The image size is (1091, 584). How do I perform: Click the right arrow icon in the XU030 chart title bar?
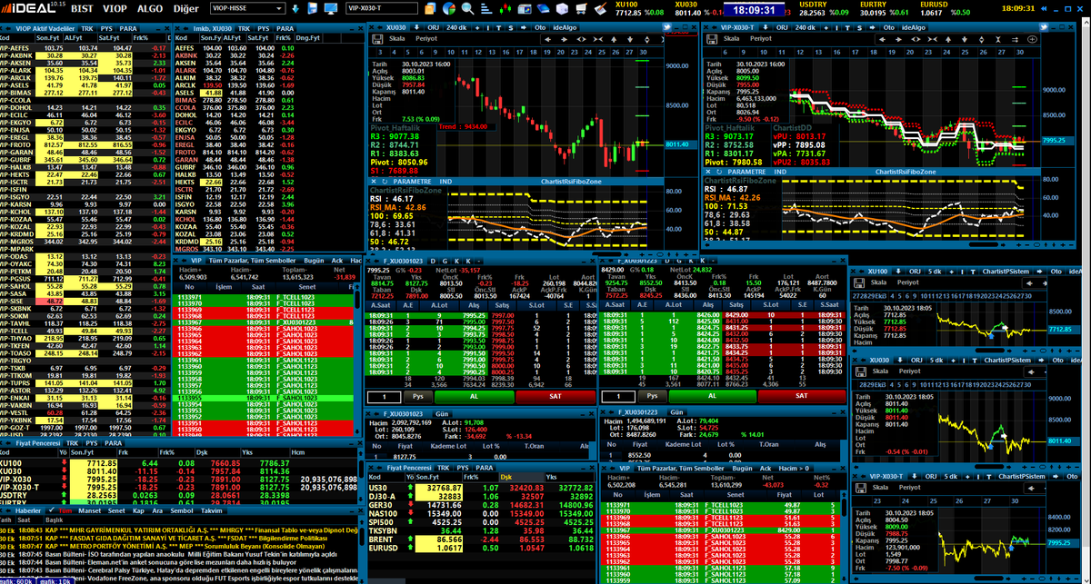524,27
